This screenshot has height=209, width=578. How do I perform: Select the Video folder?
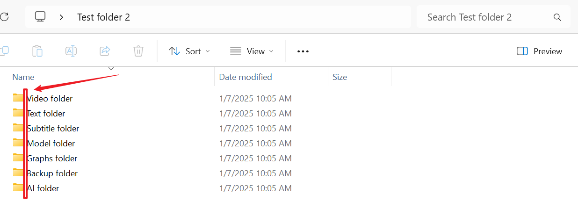click(50, 99)
